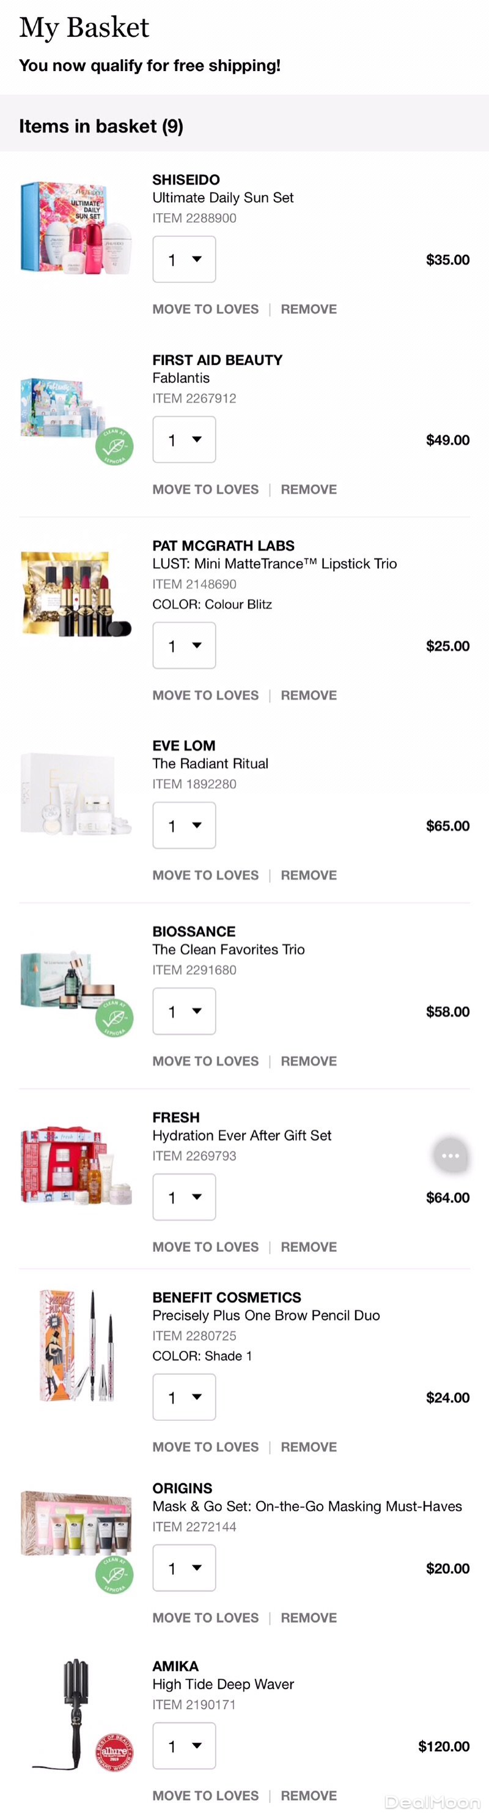Click the Allure Best of Beauty badge

[x=114, y=1751]
